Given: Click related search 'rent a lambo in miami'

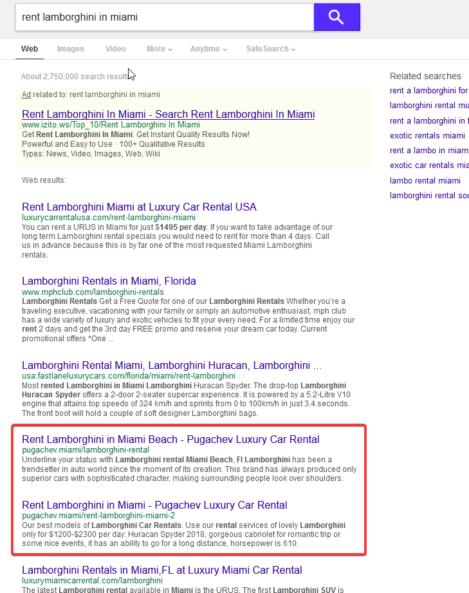Looking at the screenshot, I should click(429, 151).
